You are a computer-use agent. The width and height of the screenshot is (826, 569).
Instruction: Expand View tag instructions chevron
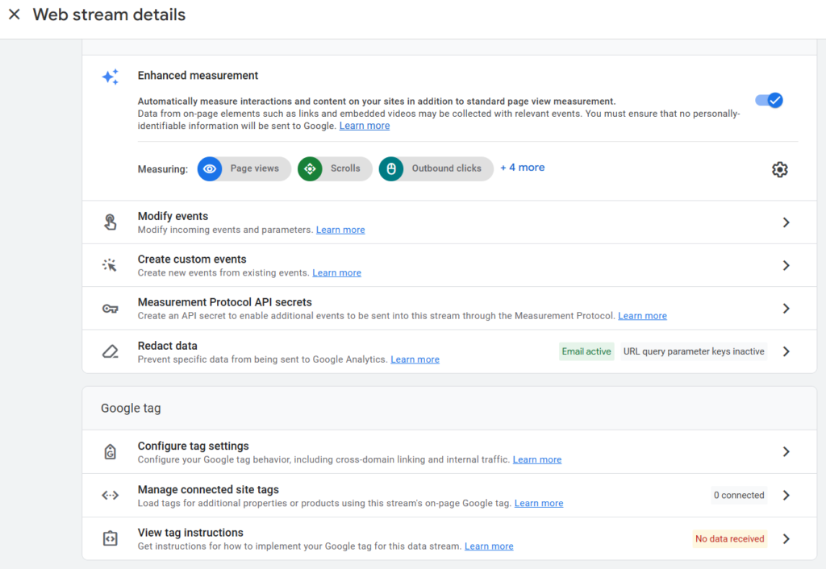pyautogui.click(x=786, y=538)
